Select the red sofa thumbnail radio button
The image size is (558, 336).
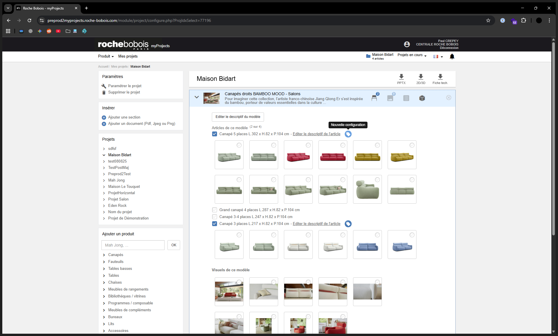[x=308, y=145]
